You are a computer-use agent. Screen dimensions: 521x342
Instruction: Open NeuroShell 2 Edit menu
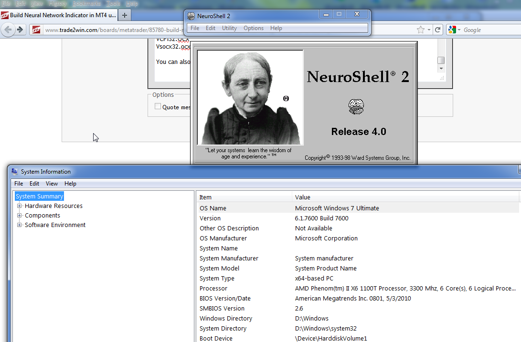coord(211,28)
